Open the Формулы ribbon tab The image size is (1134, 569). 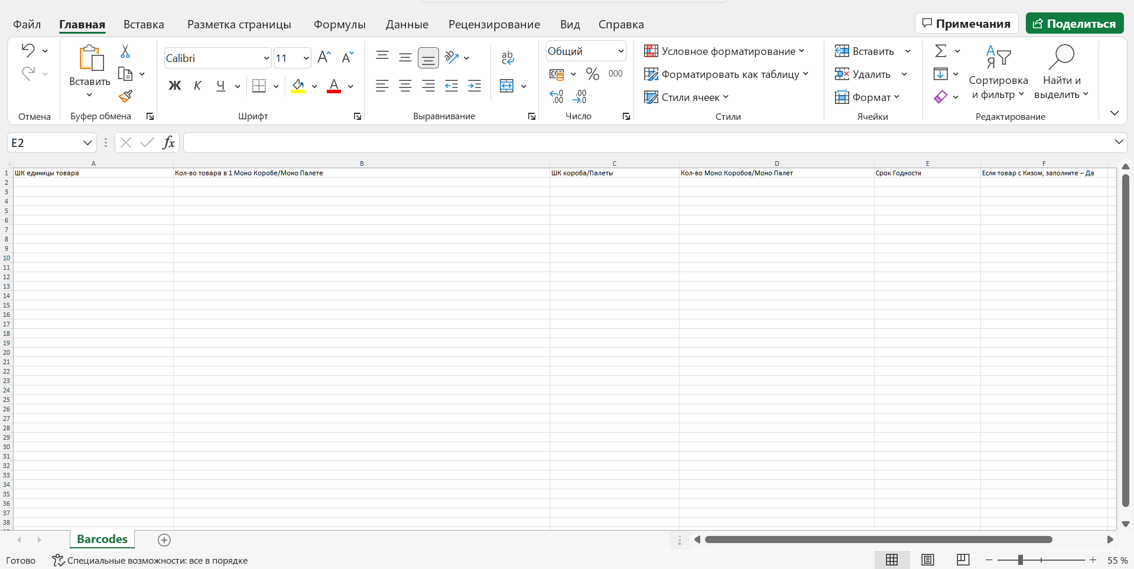coord(339,24)
